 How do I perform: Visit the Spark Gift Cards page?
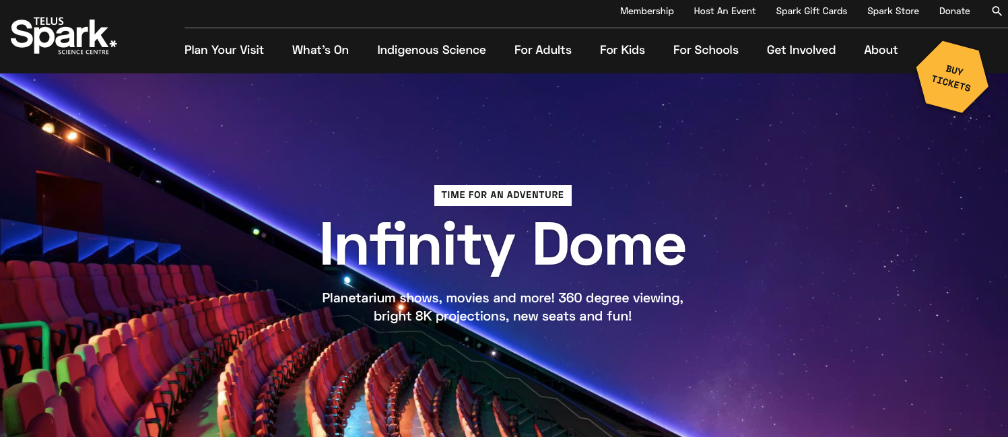[x=811, y=11]
